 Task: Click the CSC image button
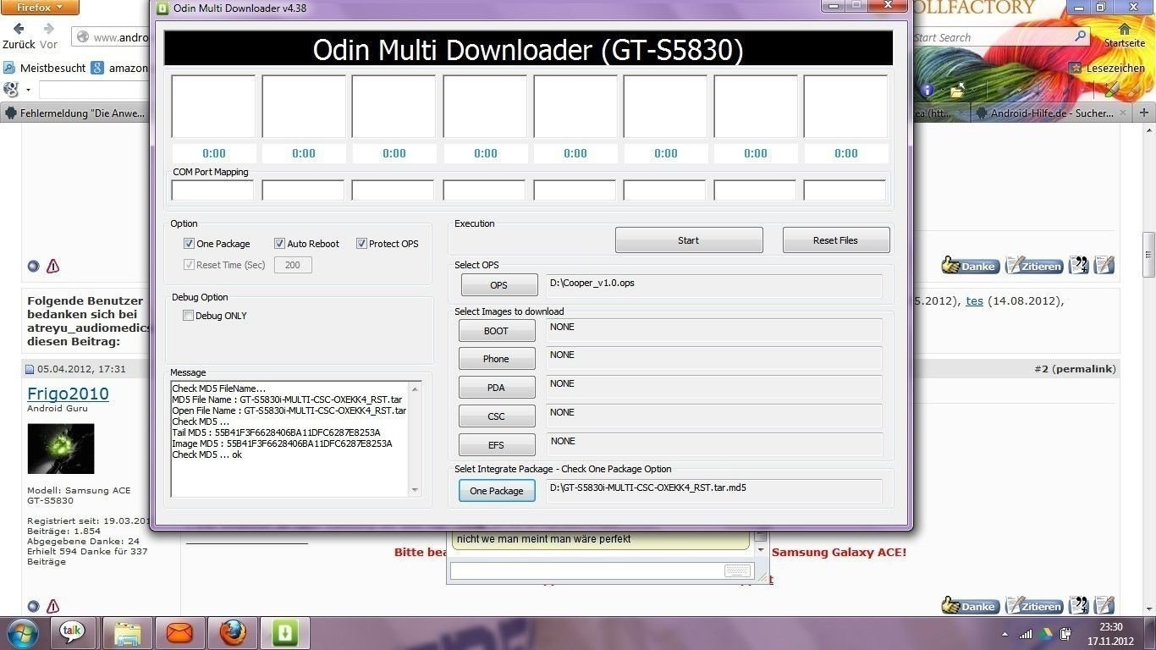[497, 416]
